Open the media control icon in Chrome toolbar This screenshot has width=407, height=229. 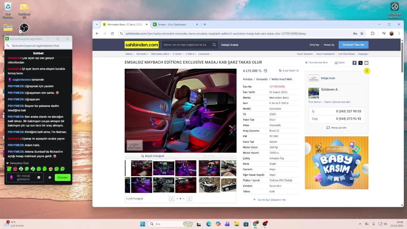(384, 33)
